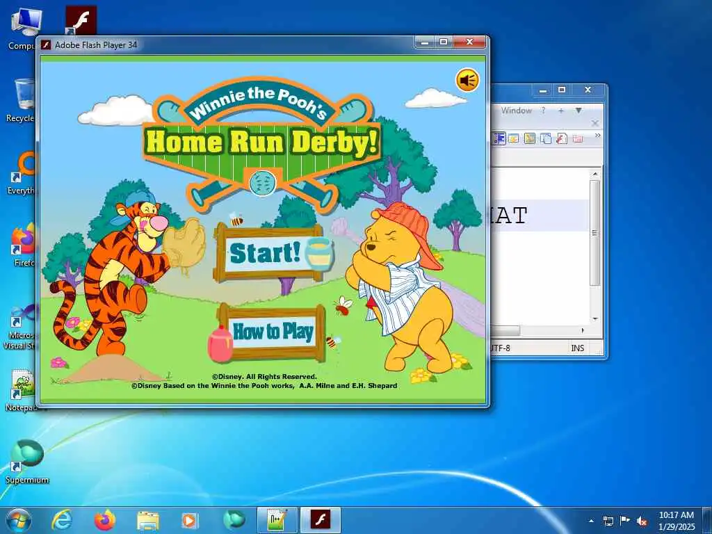Select the Notepad++ desktop shortcut
The height and width of the screenshot is (534, 712).
22,391
